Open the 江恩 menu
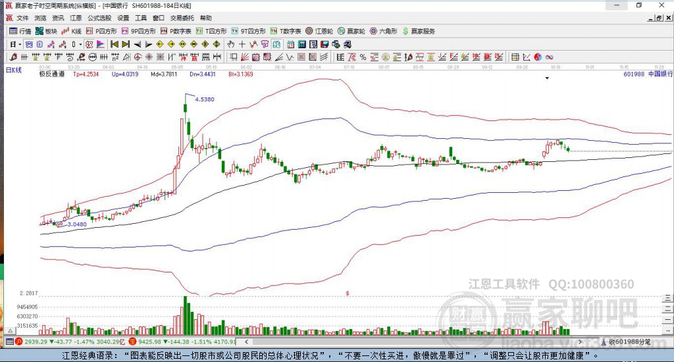The image size is (674, 362). [x=76, y=18]
